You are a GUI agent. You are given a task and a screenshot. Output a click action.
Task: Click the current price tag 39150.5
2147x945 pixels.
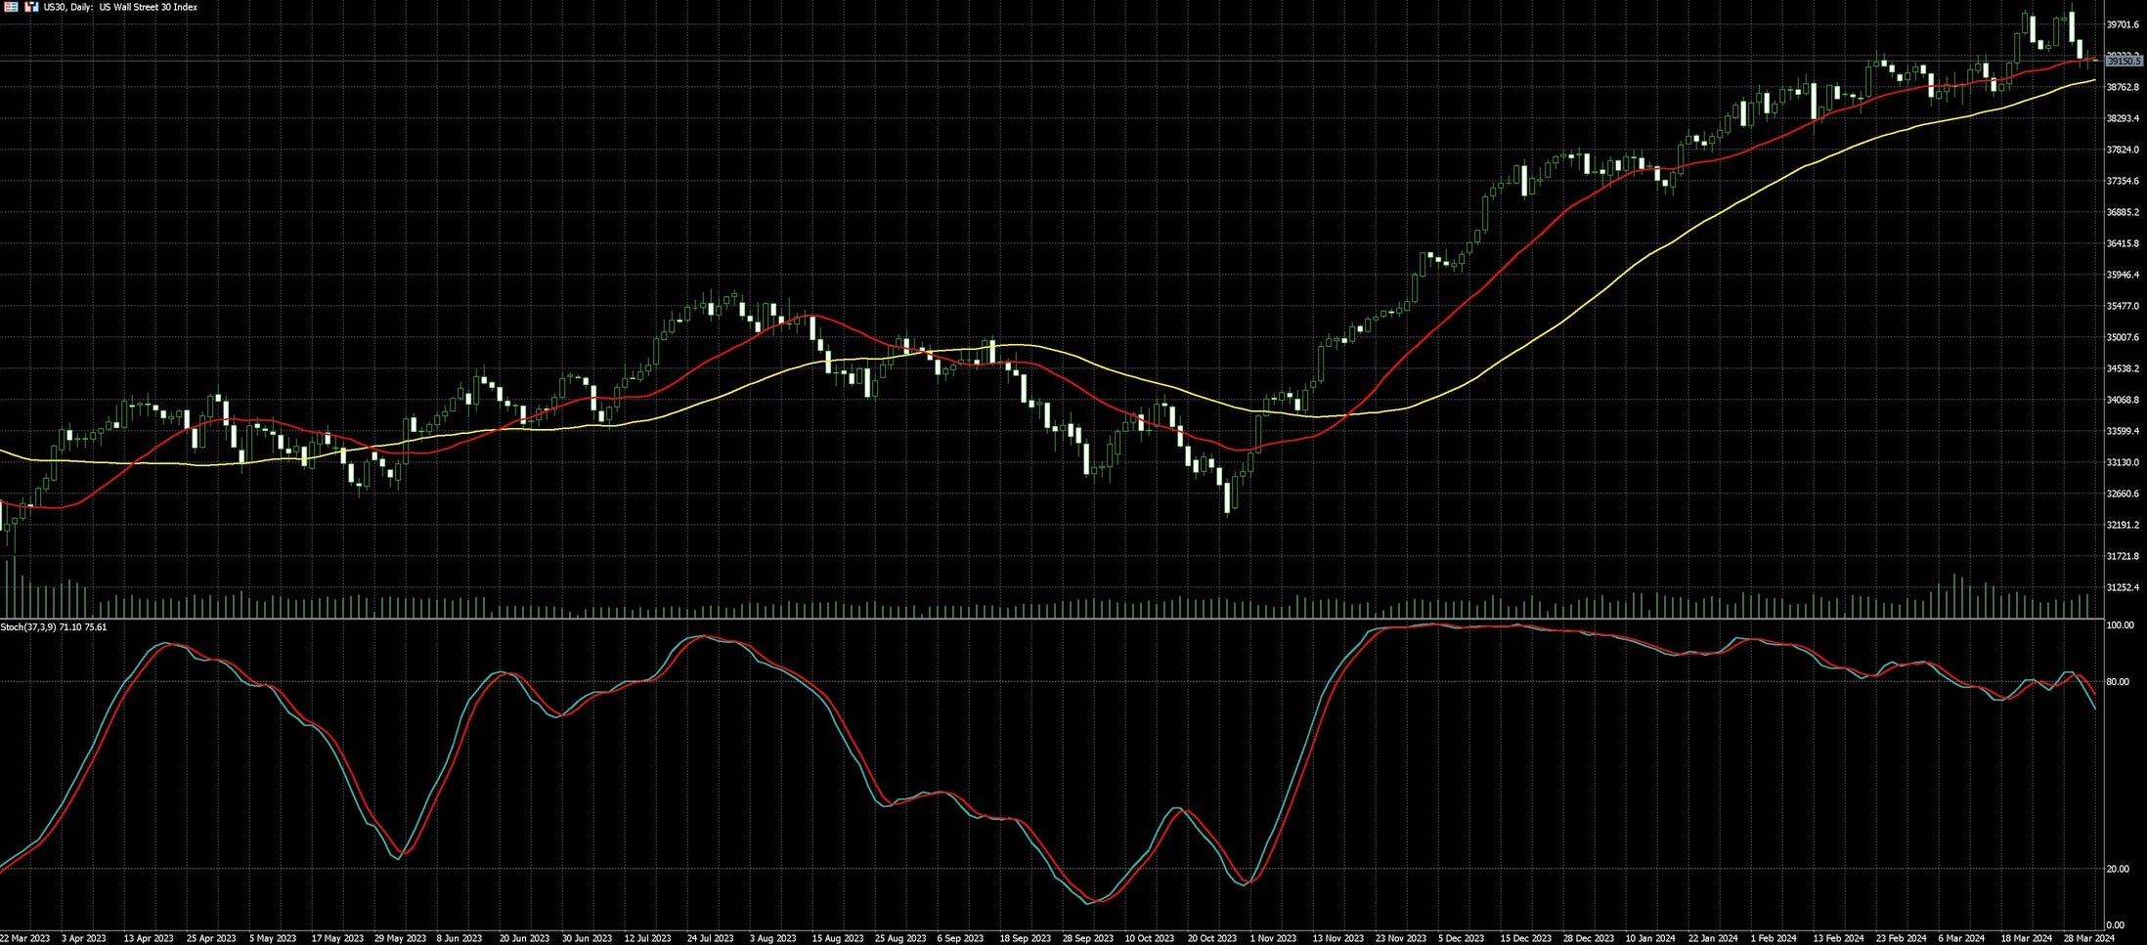[2125, 61]
